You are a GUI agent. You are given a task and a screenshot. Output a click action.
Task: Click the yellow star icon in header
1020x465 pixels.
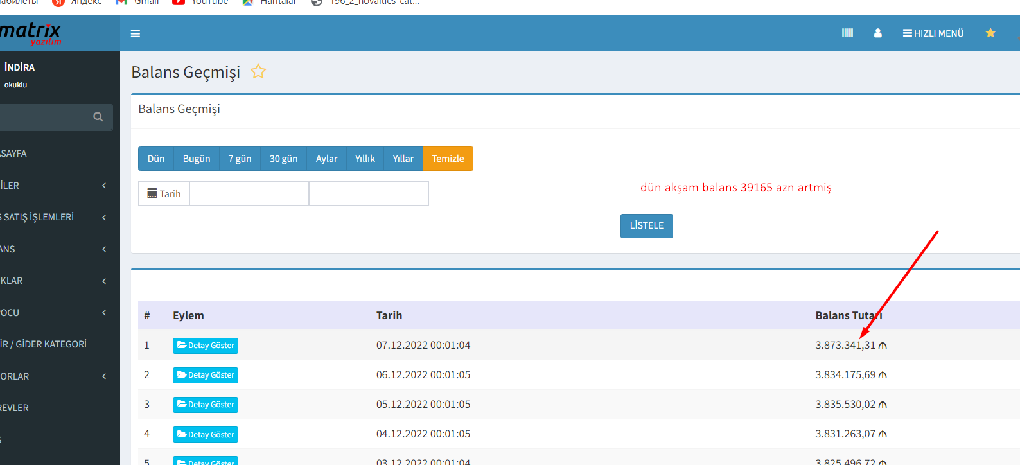(x=990, y=33)
